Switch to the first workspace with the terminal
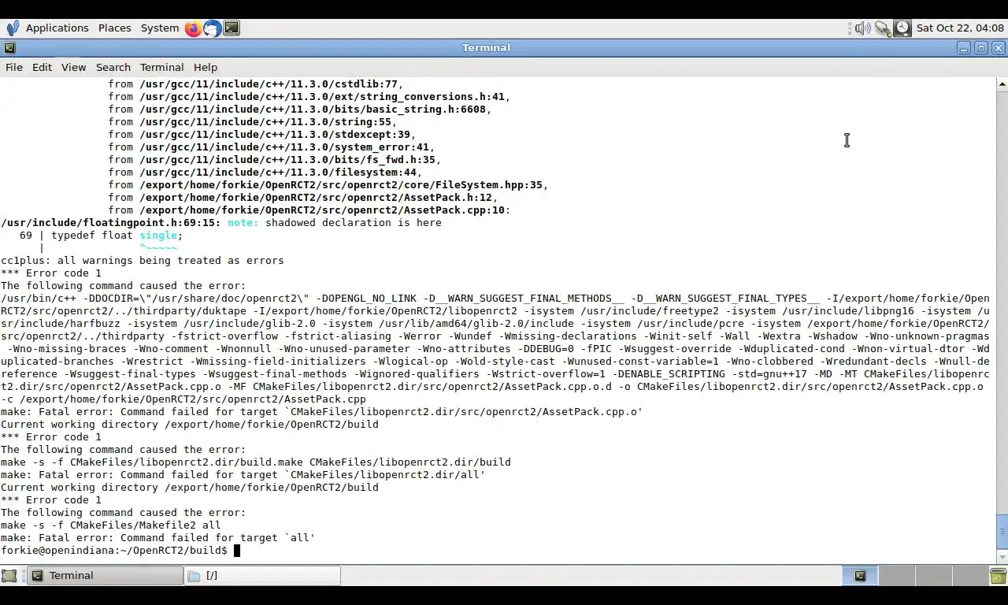Image resolution: width=1008 pixels, height=605 pixels. pos(860,576)
